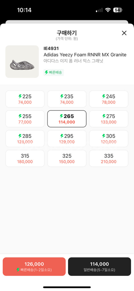This screenshot has height=291, width=134.
Task: Tap the green 빠른배송 lightning badge
Action: [54, 72]
